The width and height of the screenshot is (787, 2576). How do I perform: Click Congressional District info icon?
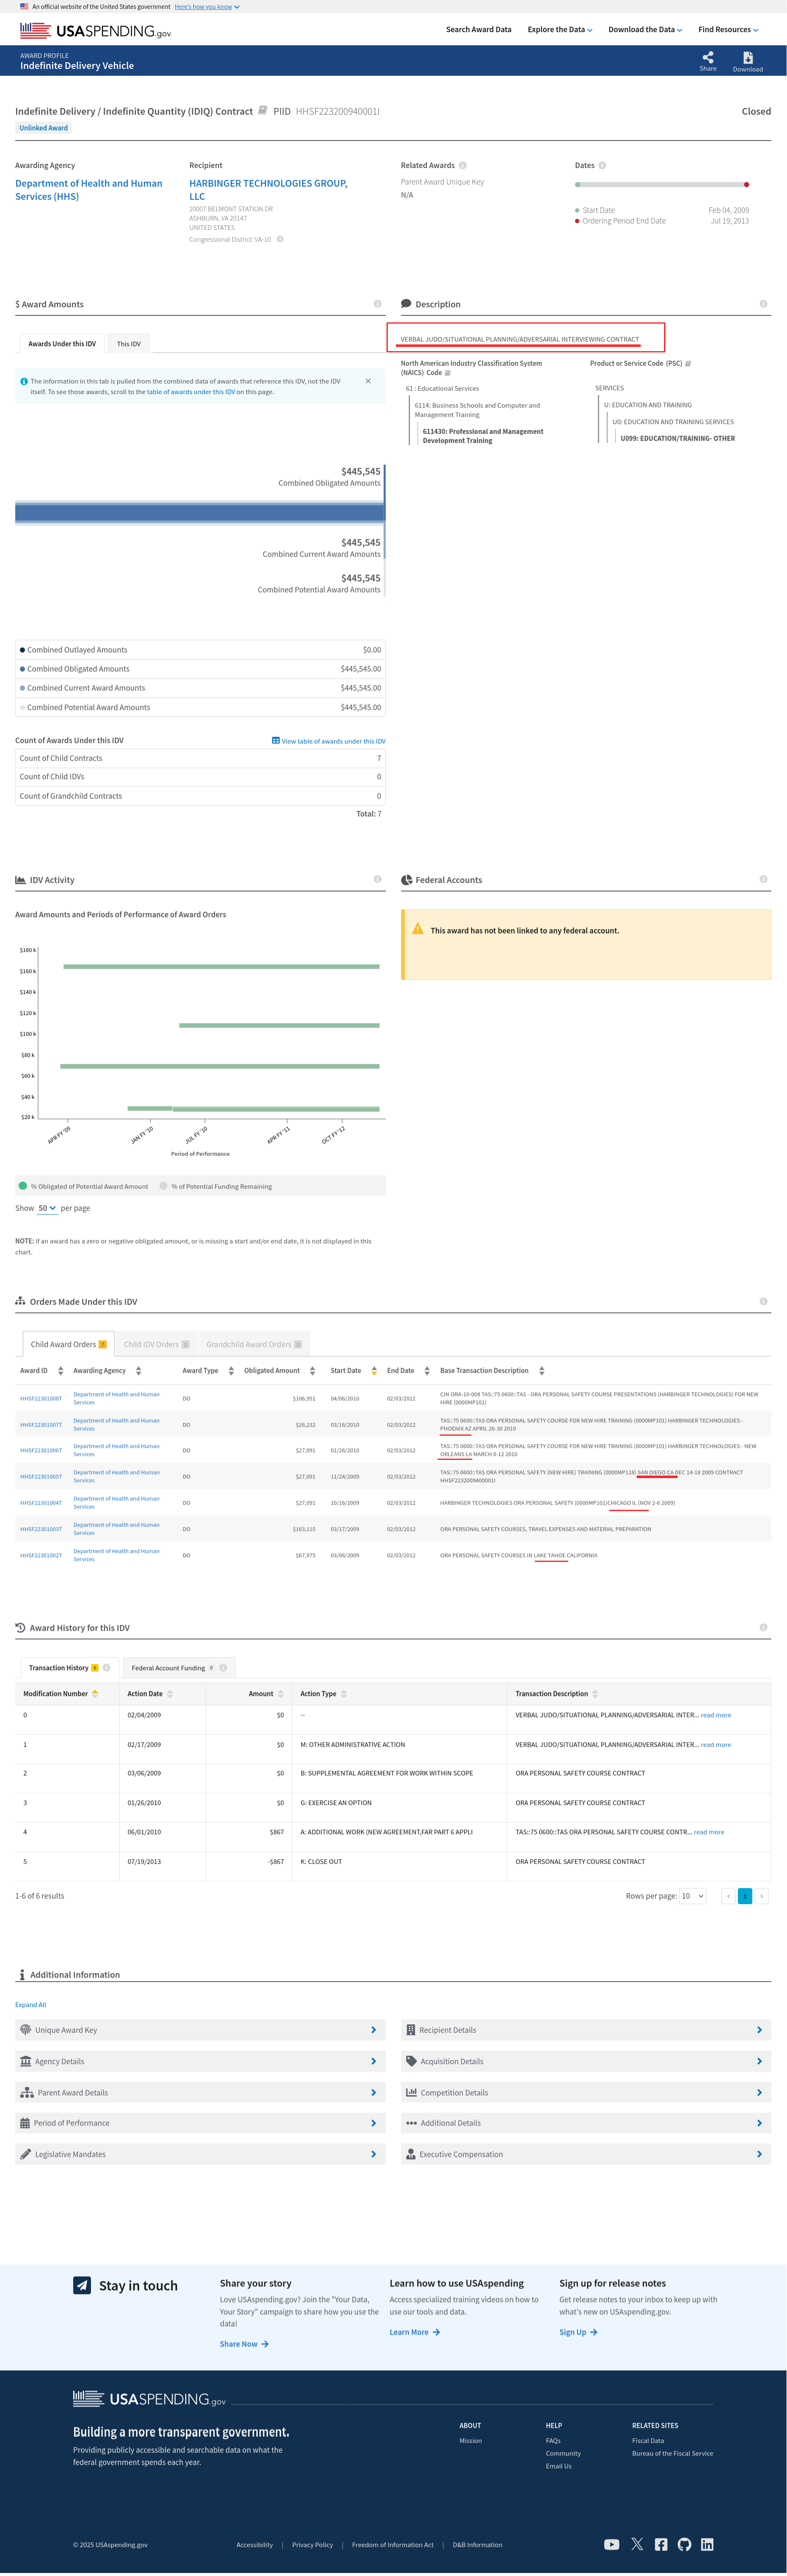pos(280,239)
